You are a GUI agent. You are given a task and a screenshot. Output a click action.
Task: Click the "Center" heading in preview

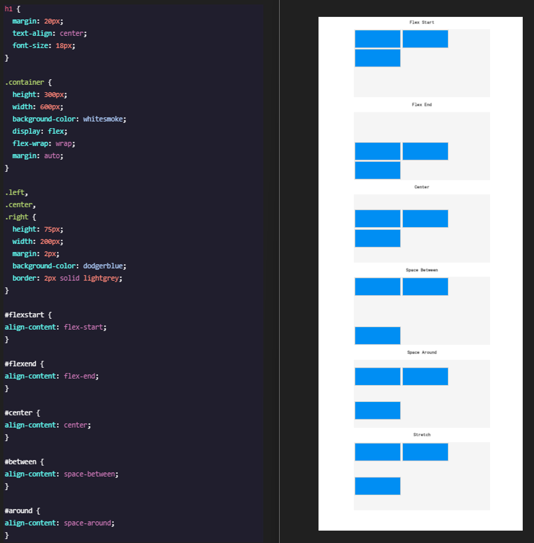(x=421, y=187)
